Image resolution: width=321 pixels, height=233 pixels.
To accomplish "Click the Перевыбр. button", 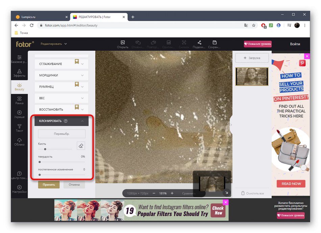I will [x=61, y=134].
